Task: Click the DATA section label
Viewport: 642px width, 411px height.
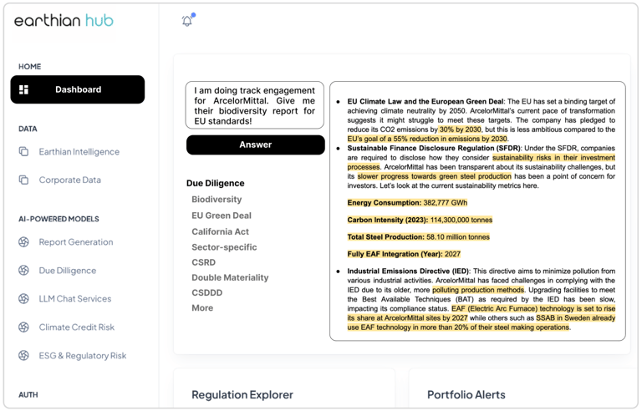Action: (28, 129)
